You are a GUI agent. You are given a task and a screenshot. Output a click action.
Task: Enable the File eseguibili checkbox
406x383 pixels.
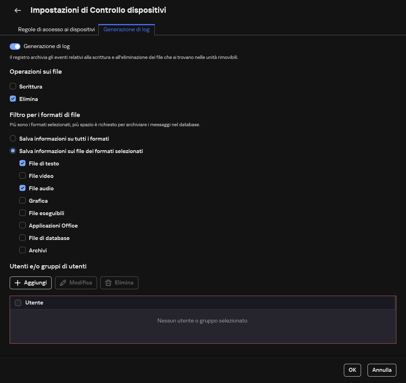pos(22,213)
